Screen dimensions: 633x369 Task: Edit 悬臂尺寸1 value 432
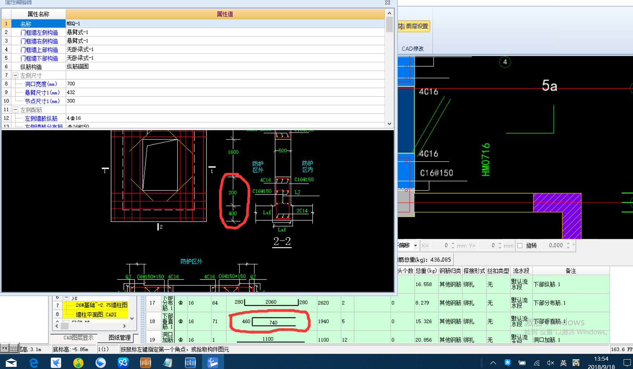225,93
